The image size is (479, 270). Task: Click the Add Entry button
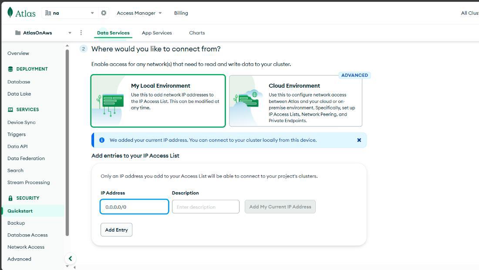(116, 230)
